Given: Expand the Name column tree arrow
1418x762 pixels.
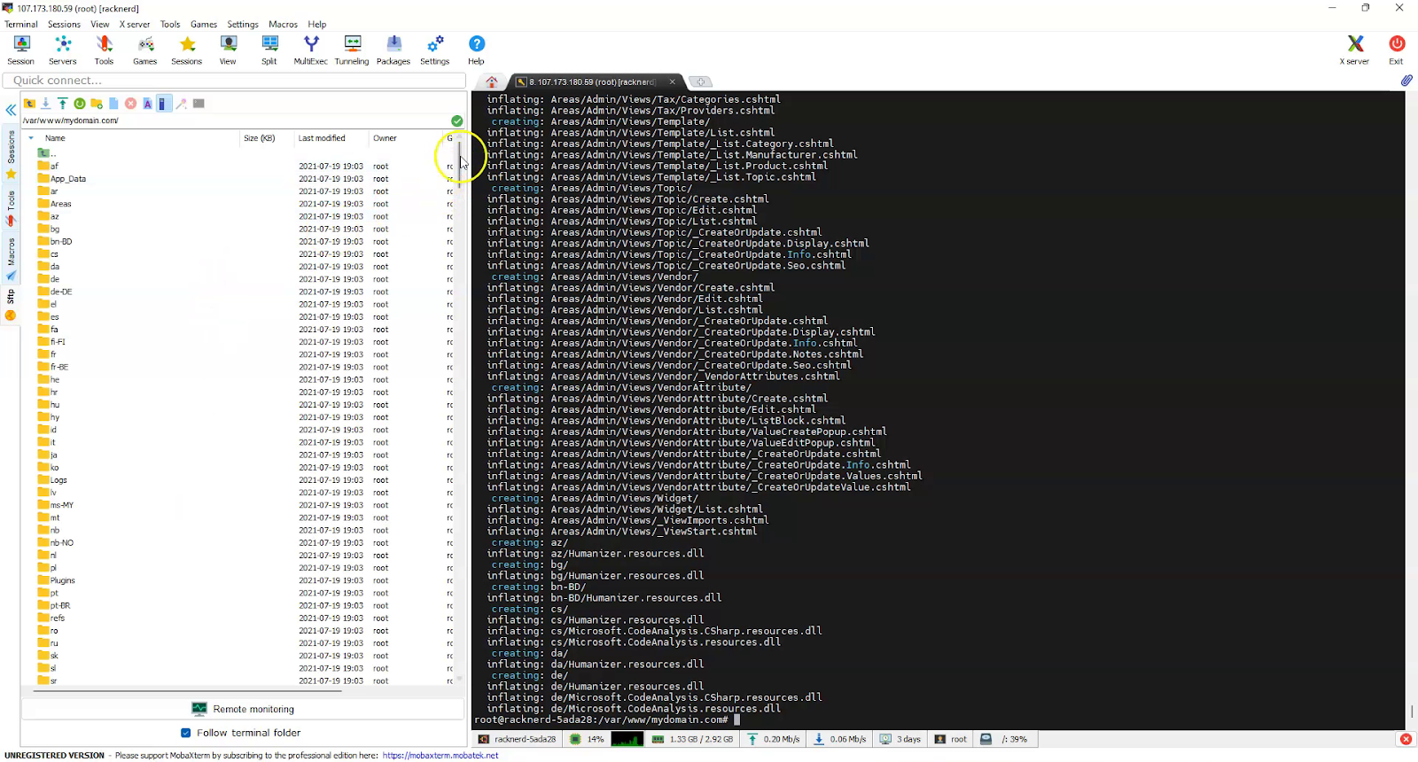Looking at the screenshot, I should click(x=31, y=138).
